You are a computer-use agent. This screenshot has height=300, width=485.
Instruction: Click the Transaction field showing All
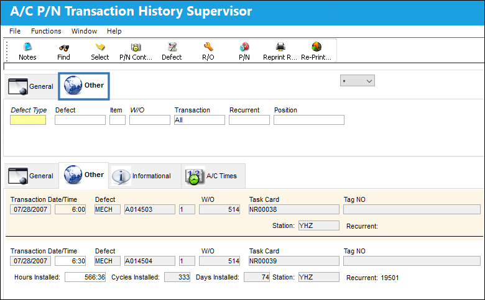pos(200,120)
